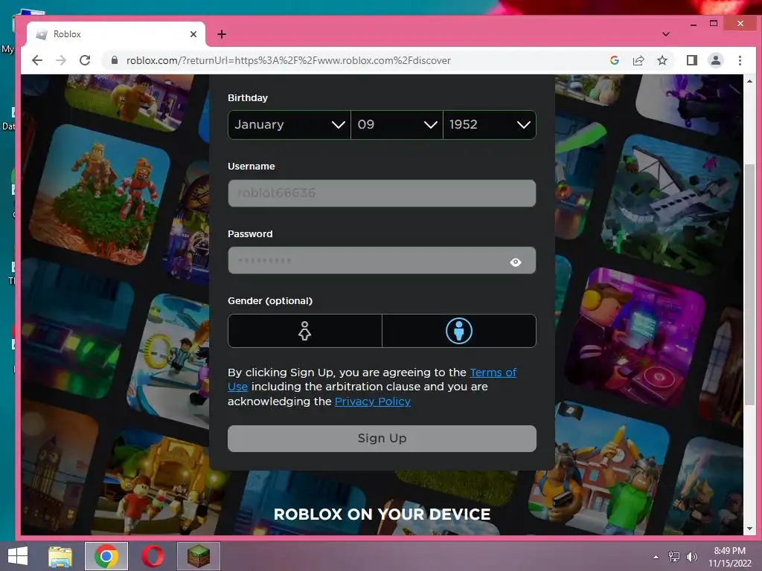
Task: Show hidden system tray icons
Action: 656,557
